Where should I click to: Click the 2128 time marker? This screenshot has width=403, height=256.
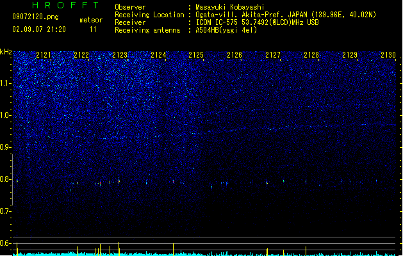click(311, 55)
